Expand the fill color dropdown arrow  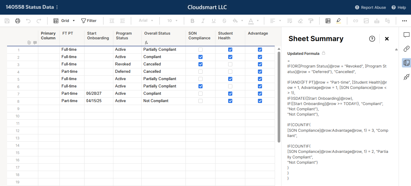[242, 21]
